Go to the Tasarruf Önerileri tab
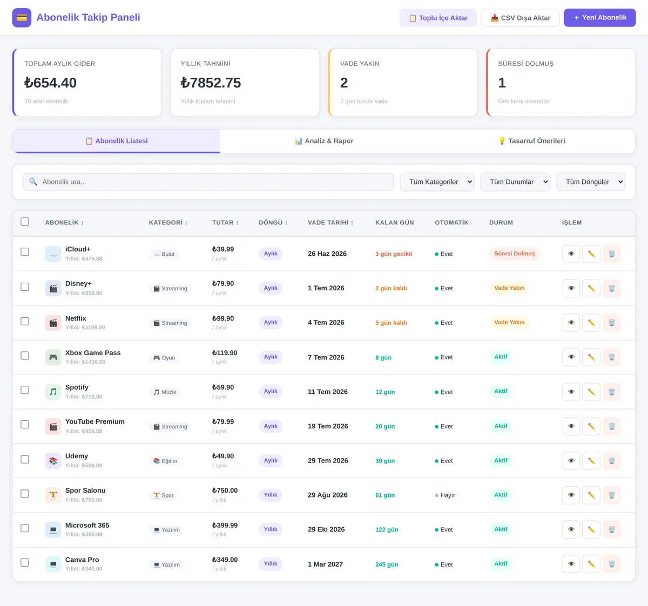This screenshot has width=648, height=606. click(531, 141)
